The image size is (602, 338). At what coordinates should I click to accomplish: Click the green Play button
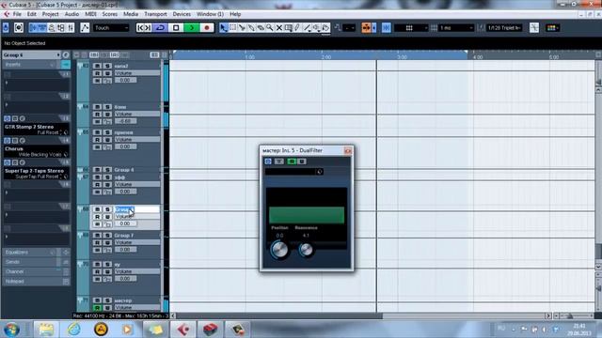click(x=192, y=27)
